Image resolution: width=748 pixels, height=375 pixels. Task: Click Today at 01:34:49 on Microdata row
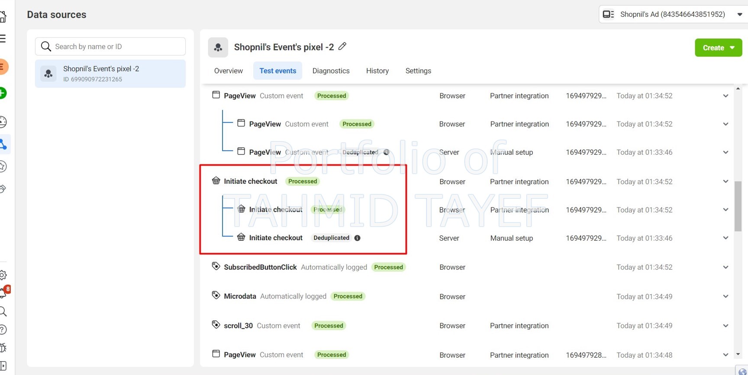645,297
